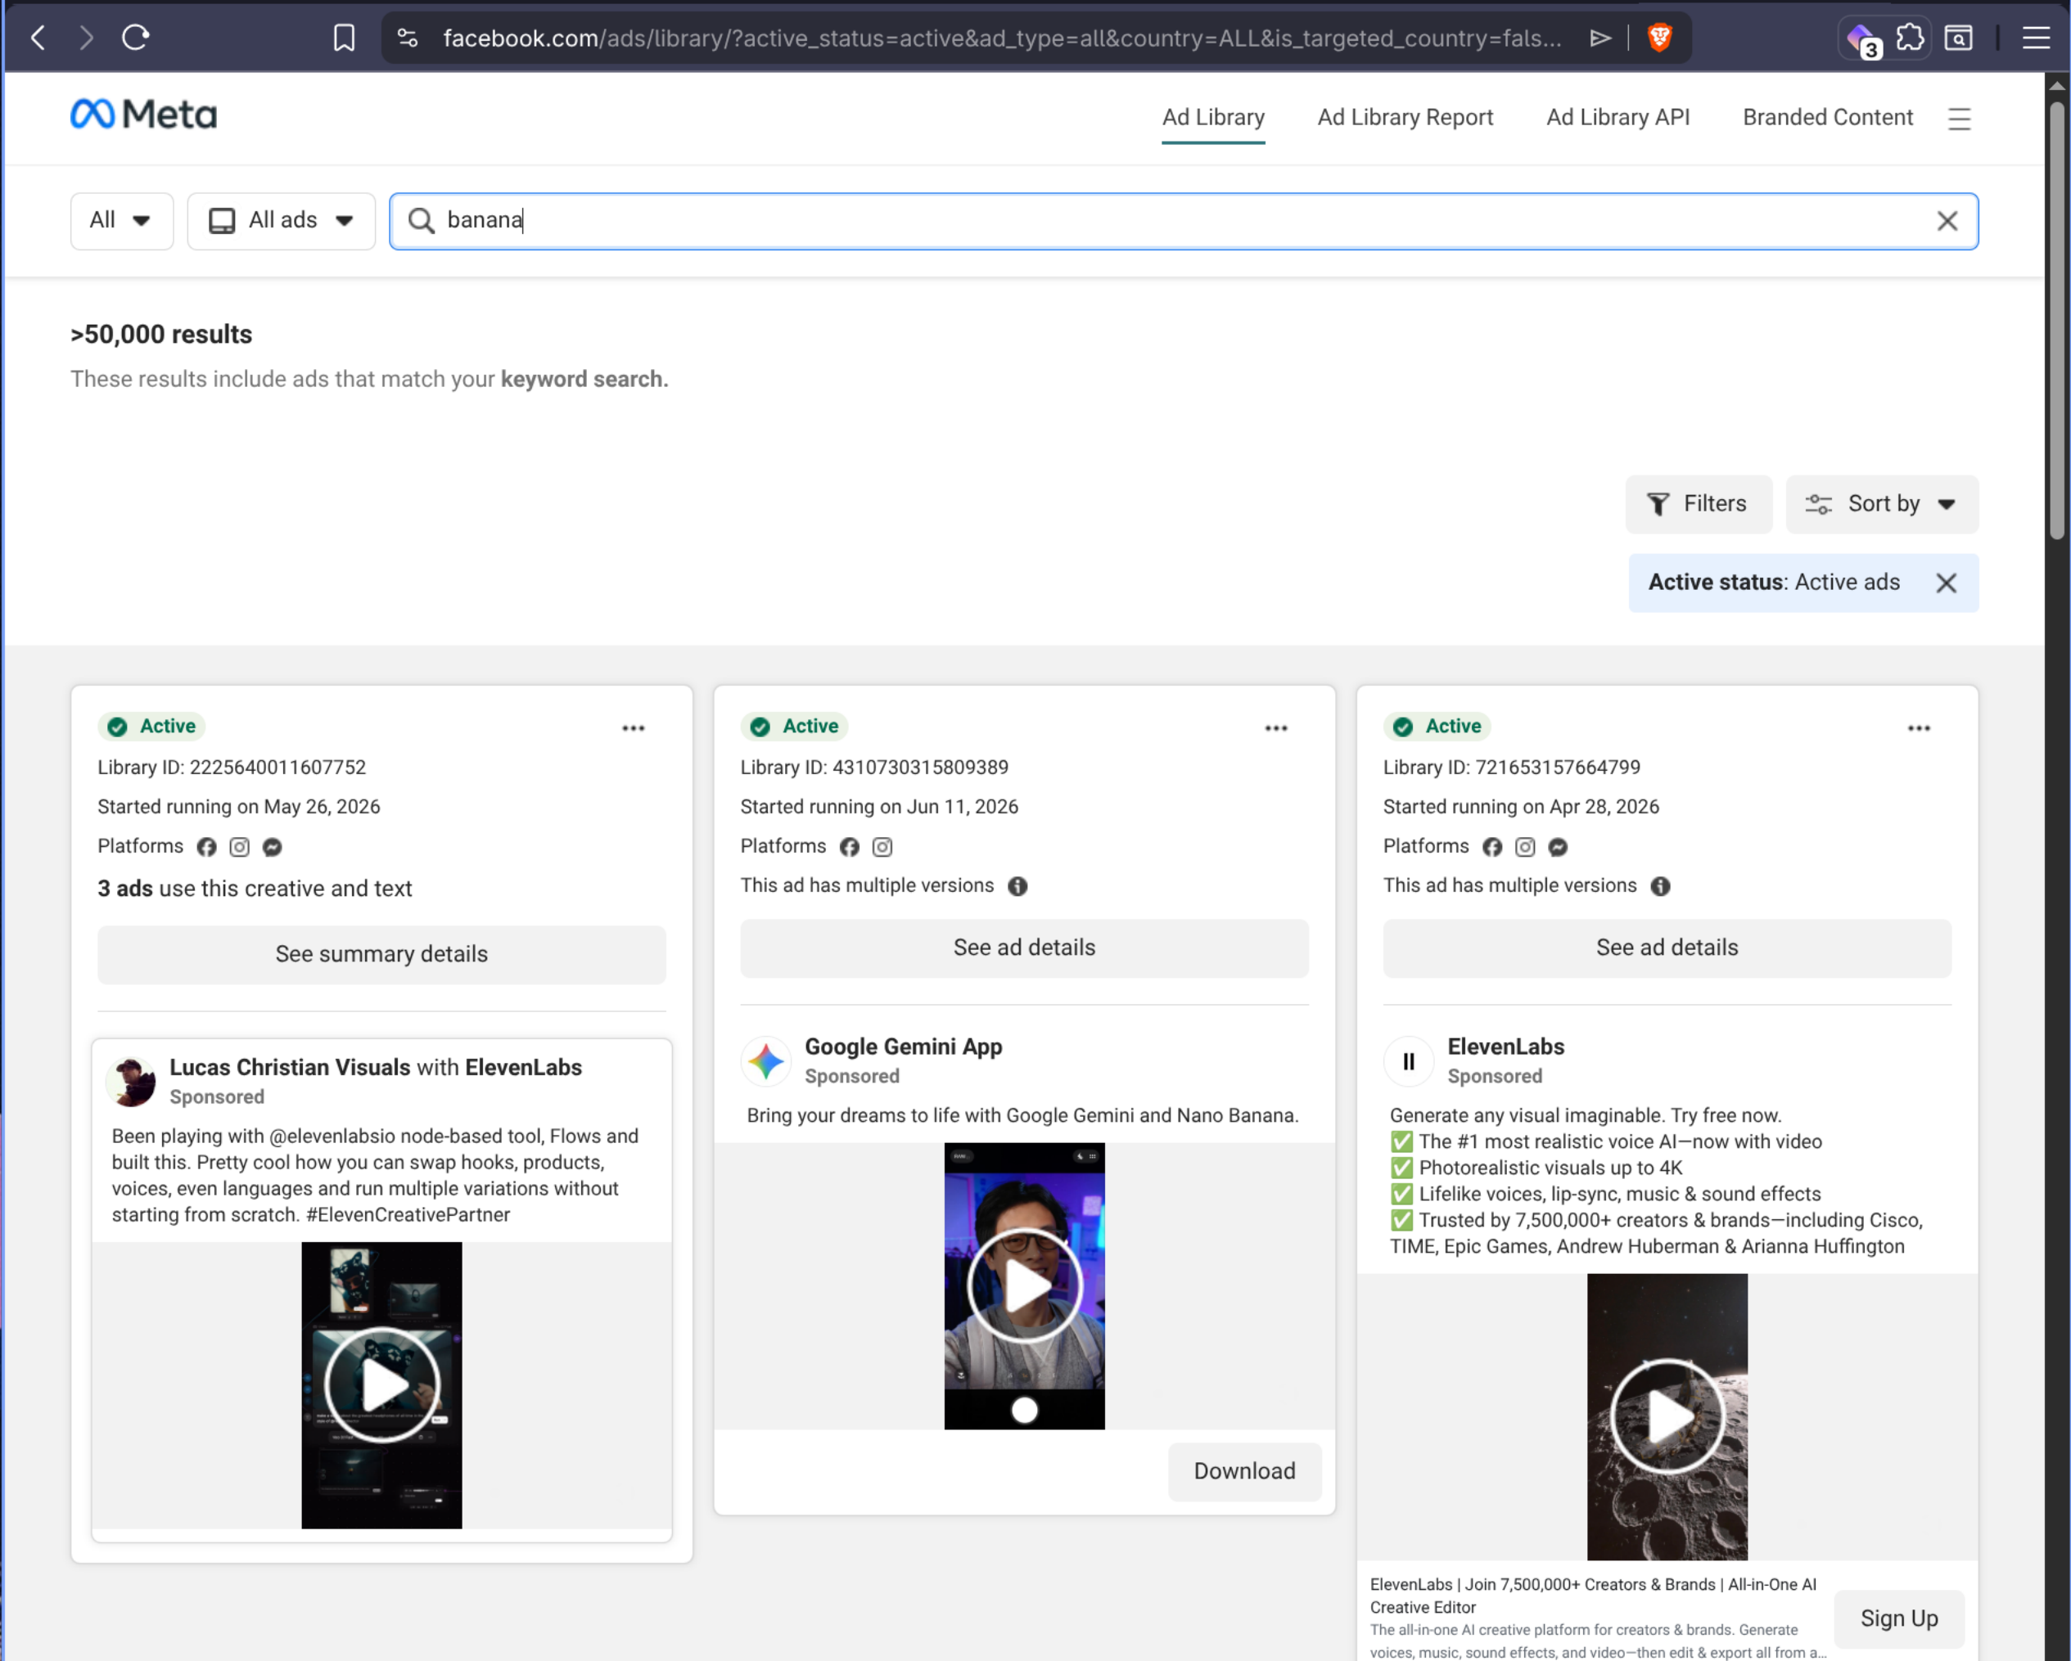Screen dimensions: 2071x1661
Task: Open Ad Library API tab
Action: pyautogui.click(x=1618, y=117)
